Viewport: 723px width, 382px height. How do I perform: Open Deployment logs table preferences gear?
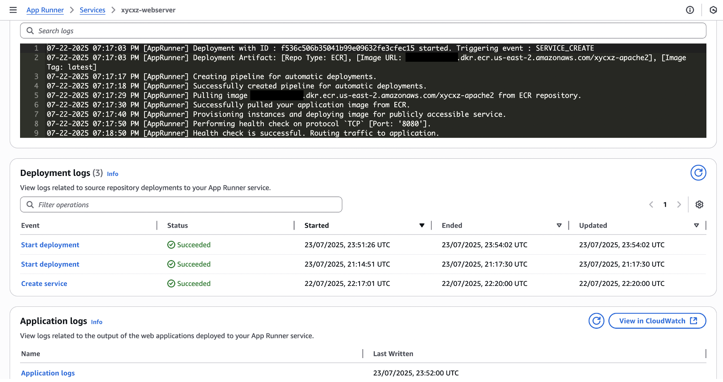[699, 205]
